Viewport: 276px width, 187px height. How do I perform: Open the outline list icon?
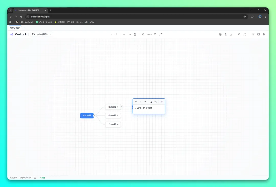253,34
